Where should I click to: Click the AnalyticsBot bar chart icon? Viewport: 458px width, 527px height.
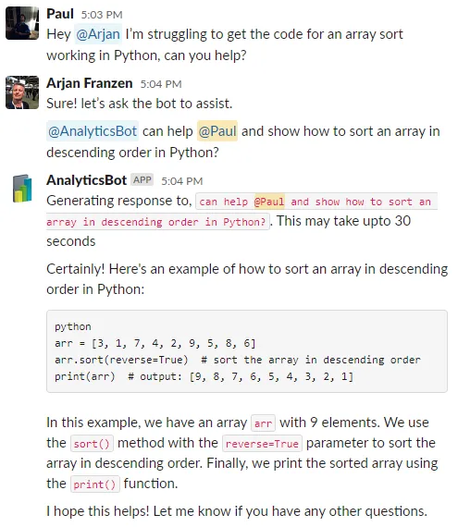click(x=22, y=189)
